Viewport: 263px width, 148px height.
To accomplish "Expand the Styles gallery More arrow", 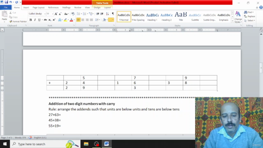I will pos(233,21).
